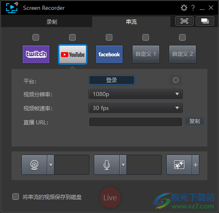Select the 自定义 1 custom platform
Image resolution: width=219 pixels, height=213 pixels.
tap(146, 54)
